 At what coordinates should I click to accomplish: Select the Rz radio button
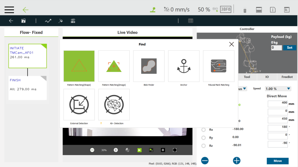[203, 146]
